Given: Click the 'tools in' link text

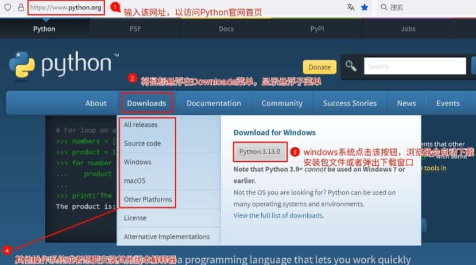Looking at the screenshot, I should click(435, 168).
